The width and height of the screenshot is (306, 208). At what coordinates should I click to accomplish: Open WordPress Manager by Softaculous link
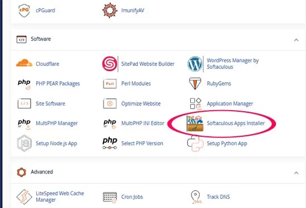pyautogui.click(x=233, y=63)
